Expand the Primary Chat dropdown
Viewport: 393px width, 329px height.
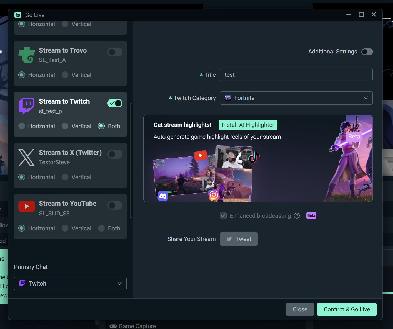pos(70,284)
